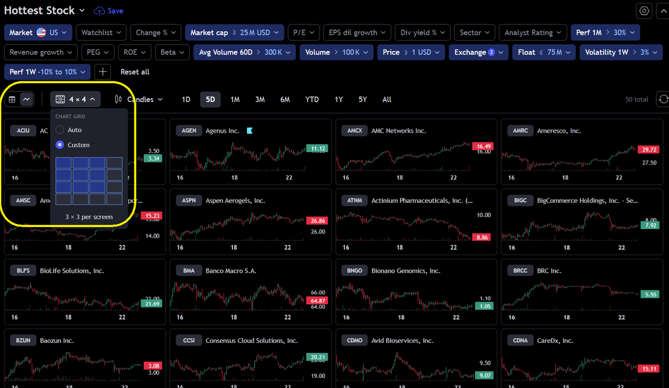Click the BRCC ticker badge

tap(520, 270)
